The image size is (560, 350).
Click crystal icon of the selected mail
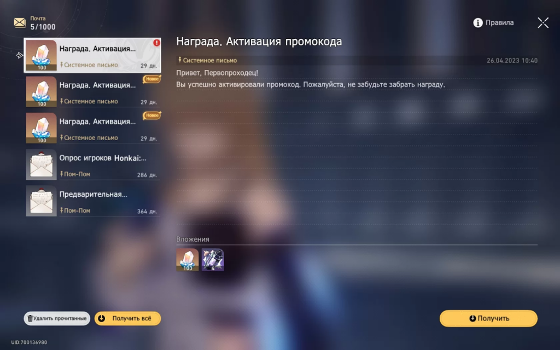[x=41, y=56]
